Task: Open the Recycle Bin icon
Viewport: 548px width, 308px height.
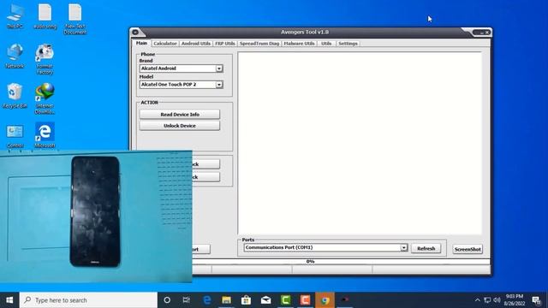Action: coord(15,96)
